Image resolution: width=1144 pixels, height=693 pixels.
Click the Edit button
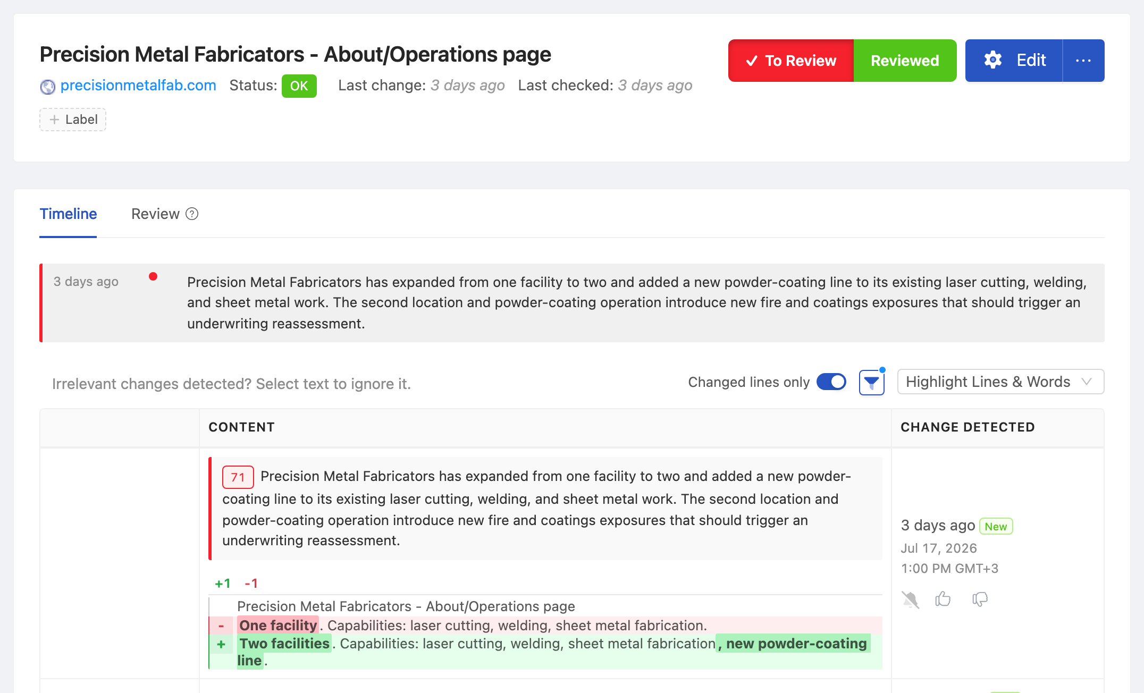tap(1014, 61)
